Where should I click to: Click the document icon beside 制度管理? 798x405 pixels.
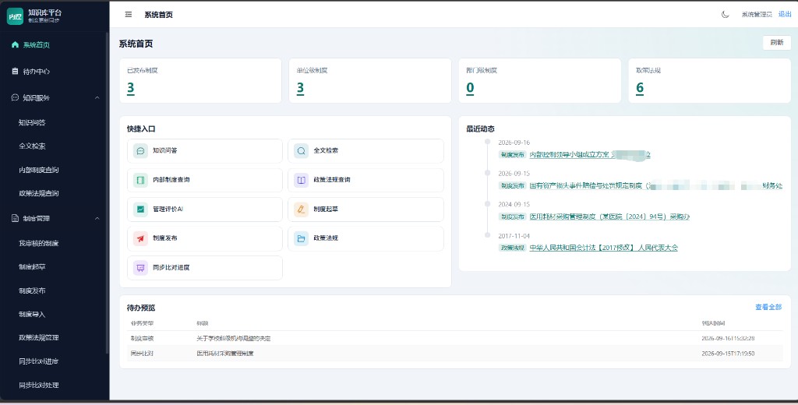click(x=15, y=218)
